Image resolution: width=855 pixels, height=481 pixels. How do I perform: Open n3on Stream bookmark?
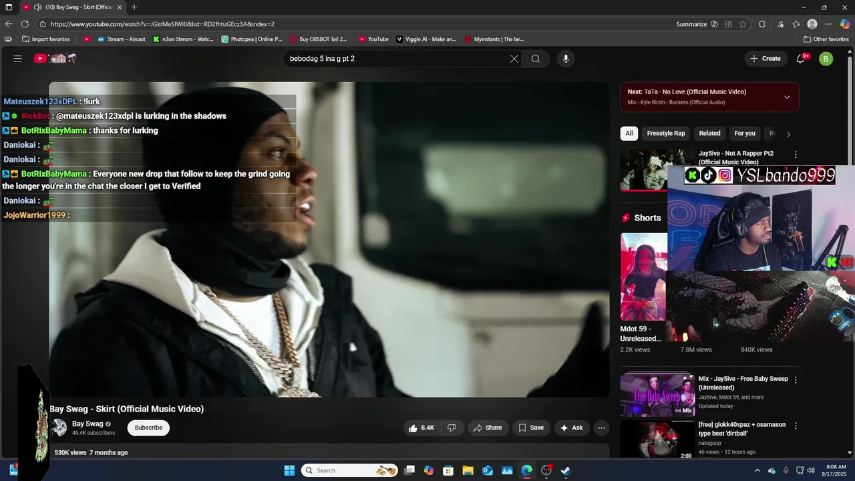coord(182,39)
